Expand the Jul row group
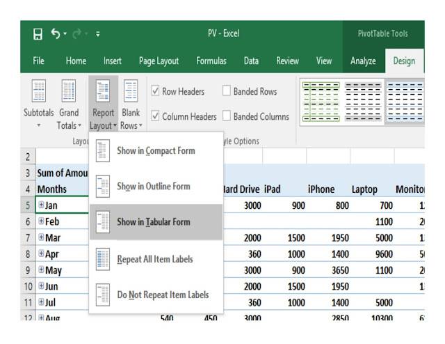This screenshot has height=344, width=445. (41, 302)
